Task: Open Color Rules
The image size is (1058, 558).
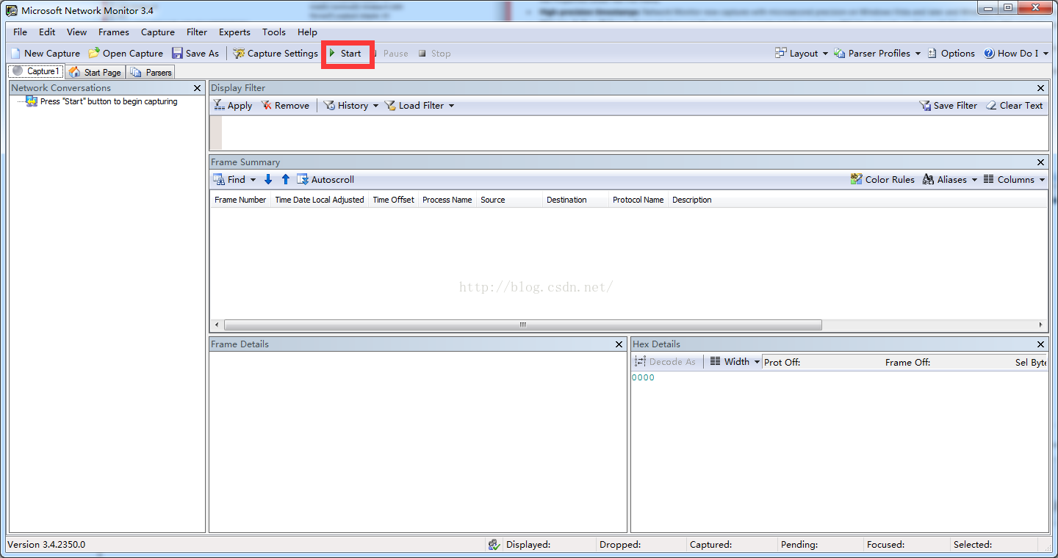Action: (882, 179)
